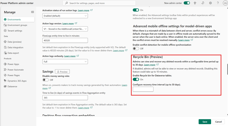Cancel the settings changes
The height and width of the screenshot is (126, 228).
click(x=218, y=122)
